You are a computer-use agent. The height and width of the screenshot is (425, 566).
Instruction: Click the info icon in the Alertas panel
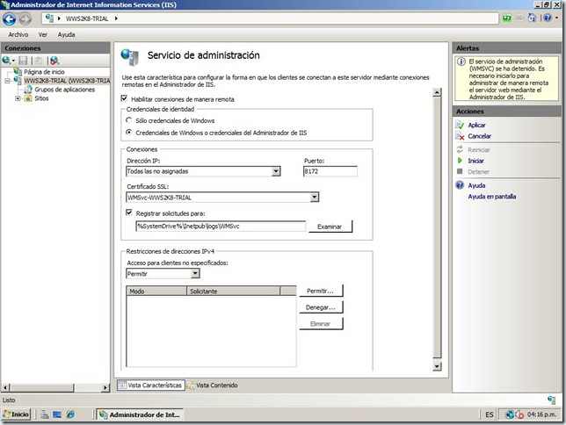[461, 61]
